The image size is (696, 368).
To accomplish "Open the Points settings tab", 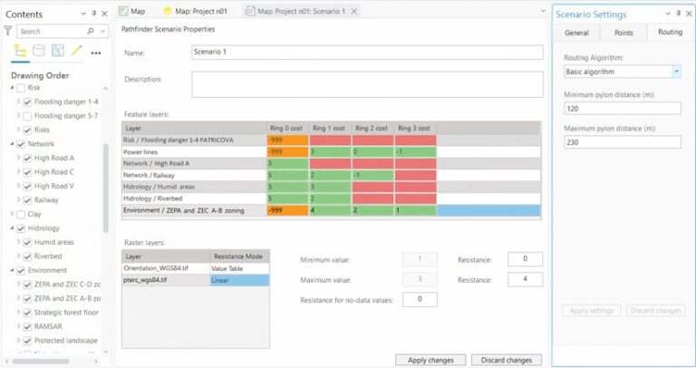I will click(x=623, y=33).
